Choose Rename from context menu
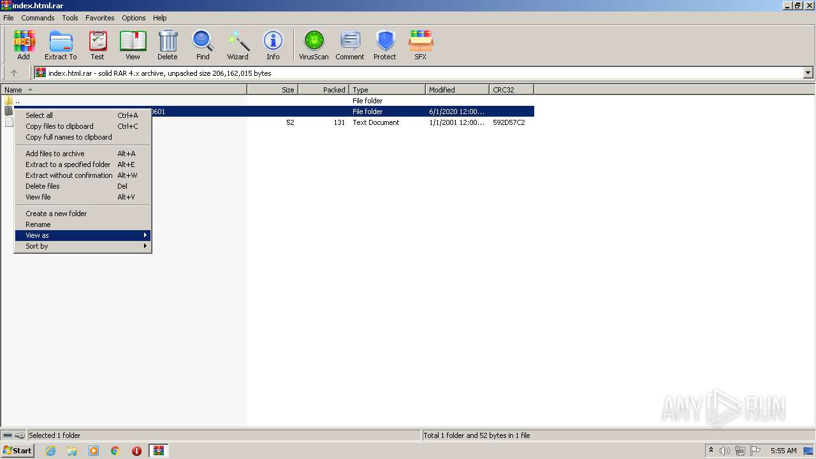Screen dimensions: 816x459 [83, 224]
